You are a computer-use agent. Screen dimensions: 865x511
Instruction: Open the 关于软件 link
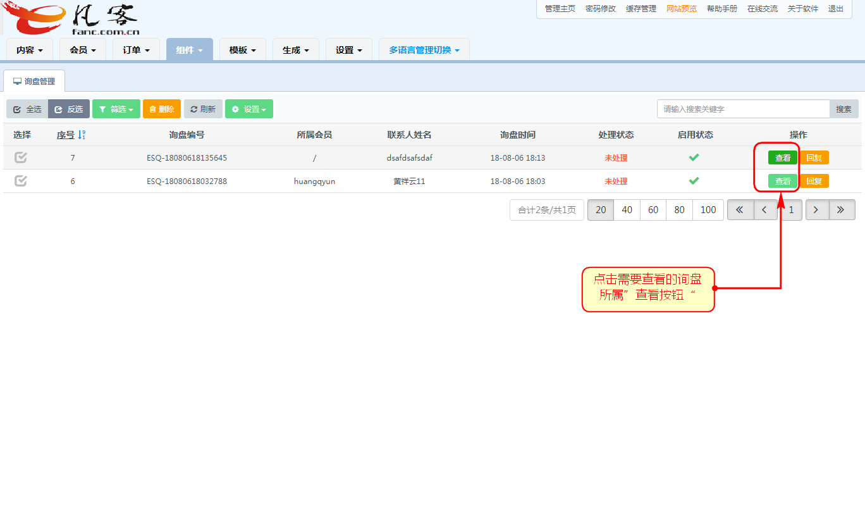803,9
